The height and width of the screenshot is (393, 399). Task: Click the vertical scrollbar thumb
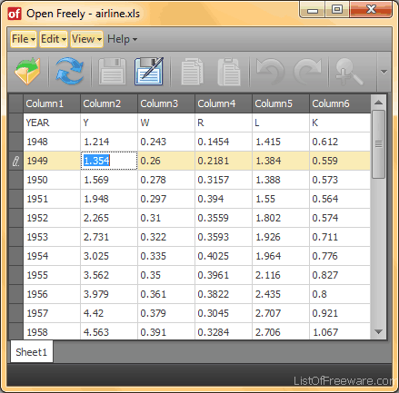[x=378, y=144]
